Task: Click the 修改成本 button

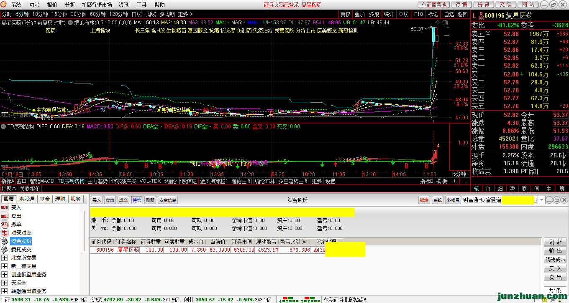Action: point(555,260)
